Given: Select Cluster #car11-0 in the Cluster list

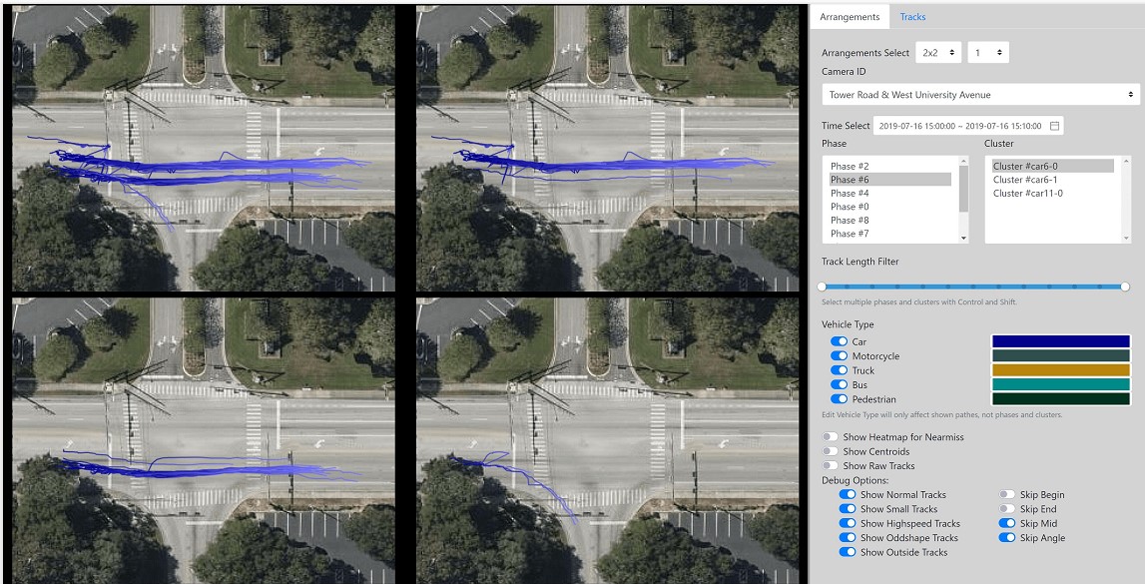Looking at the screenshot, I should pos(1028,194).
